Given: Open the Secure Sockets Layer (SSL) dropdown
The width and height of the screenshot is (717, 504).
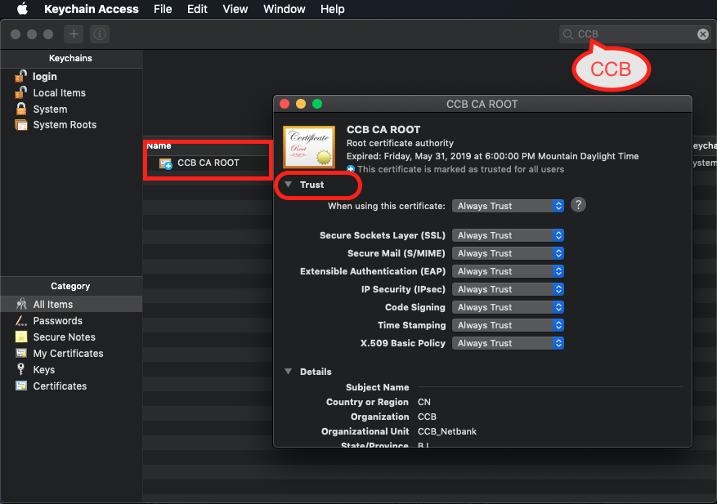Looking at the screenshot, I should (508, 235).
